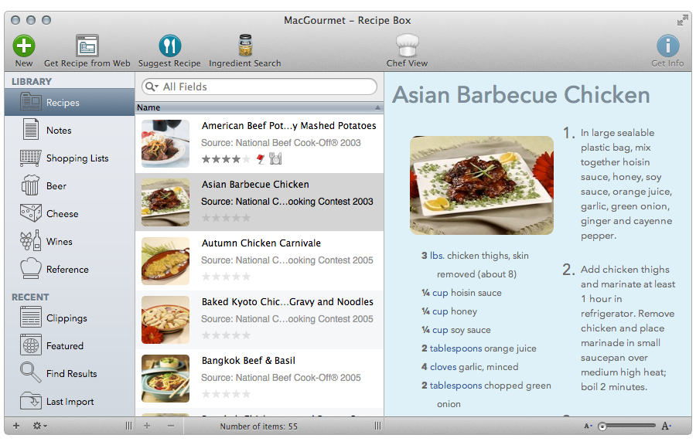This screenshot has height=445, width=696.
Task: Click the Last Import folder icon
Action: (31, 401)
